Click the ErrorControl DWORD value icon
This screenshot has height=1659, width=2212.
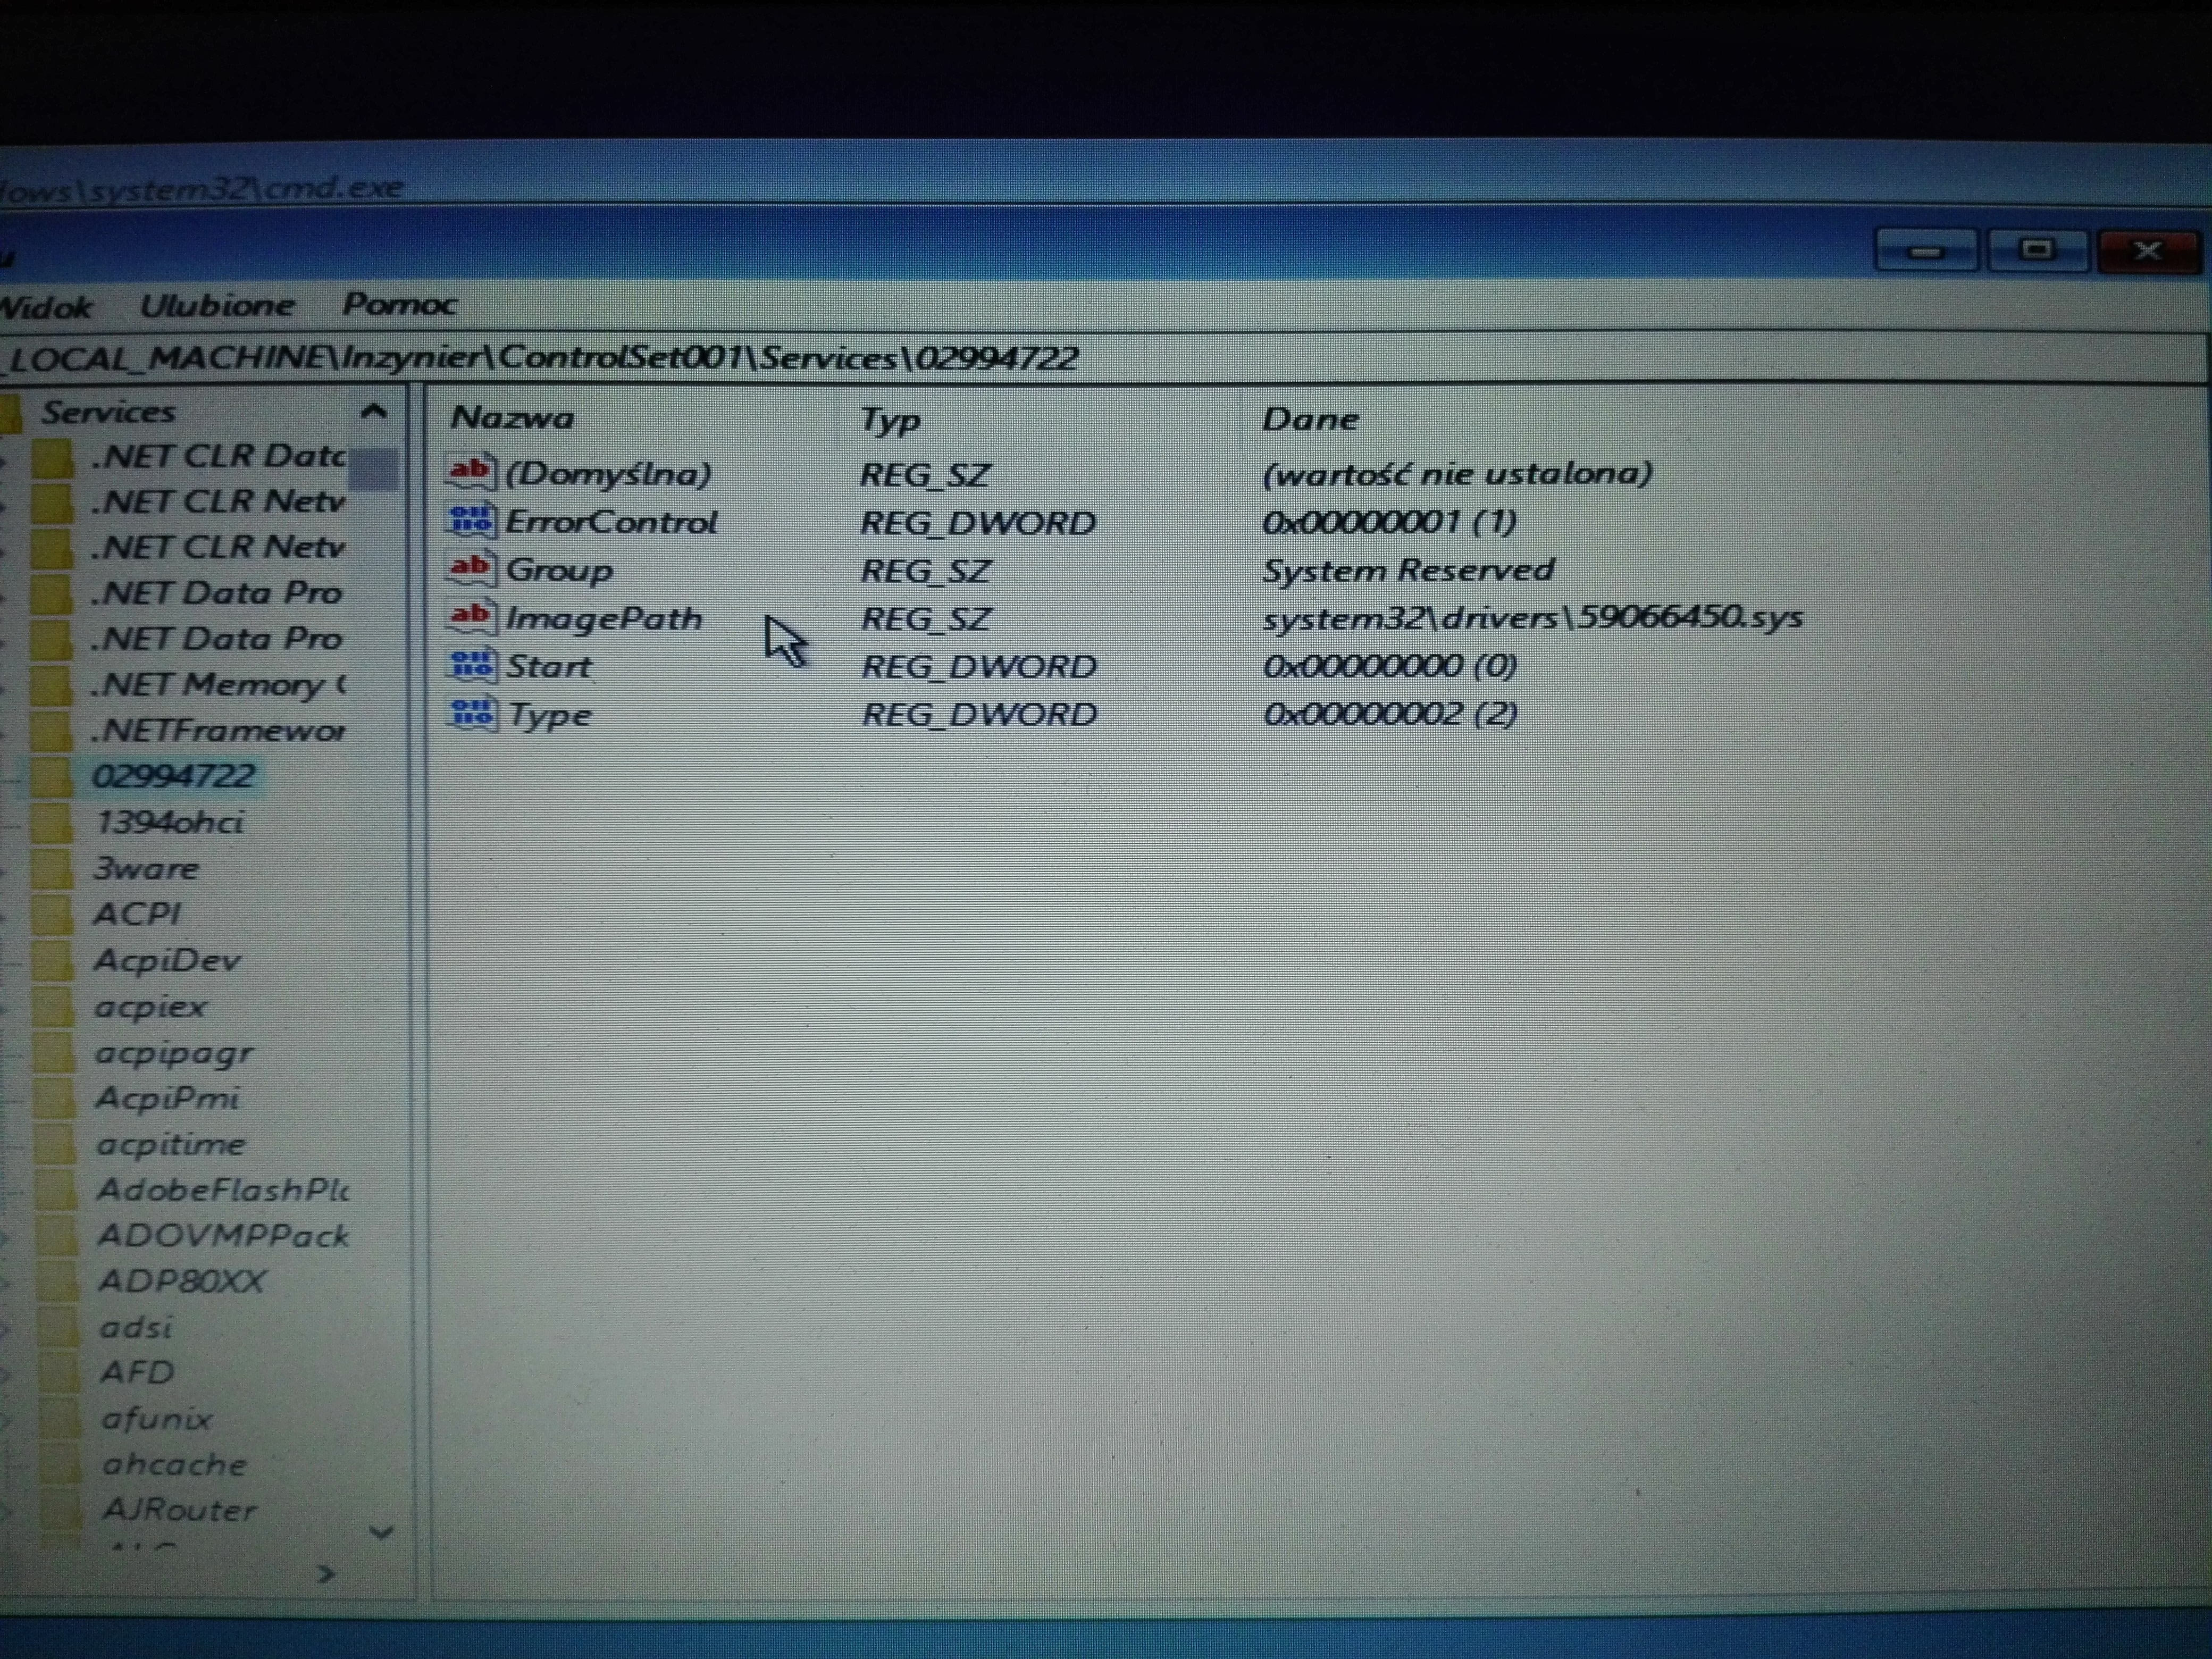coord(472,520)
